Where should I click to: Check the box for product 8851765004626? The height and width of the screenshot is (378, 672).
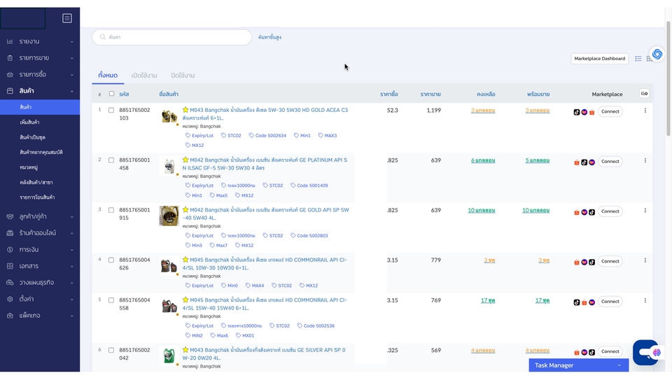[111, 260]
